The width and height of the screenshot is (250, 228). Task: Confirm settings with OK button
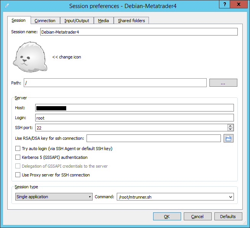(167, 217)
